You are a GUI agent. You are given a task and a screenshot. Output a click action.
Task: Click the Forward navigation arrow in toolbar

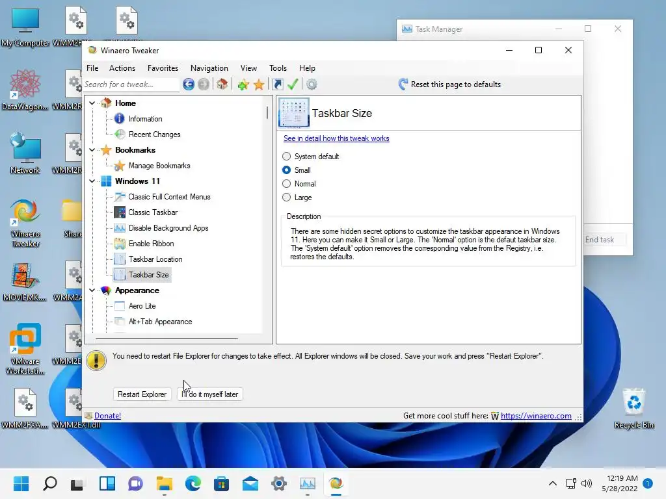point(204,84)
